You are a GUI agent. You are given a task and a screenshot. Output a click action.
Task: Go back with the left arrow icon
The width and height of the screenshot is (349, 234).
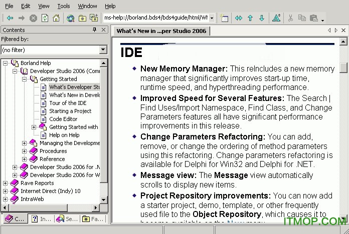tap(10, 18)
